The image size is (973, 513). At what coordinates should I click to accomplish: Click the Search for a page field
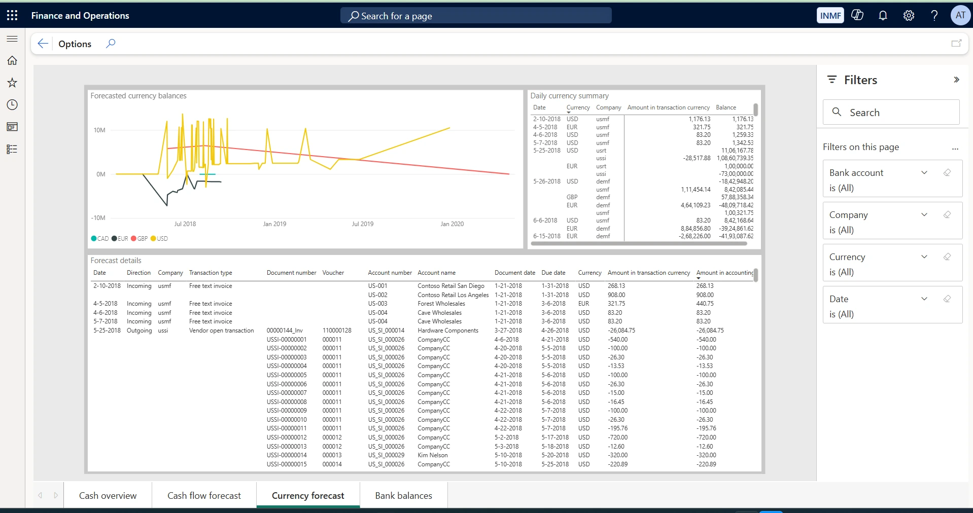point(476,16)
